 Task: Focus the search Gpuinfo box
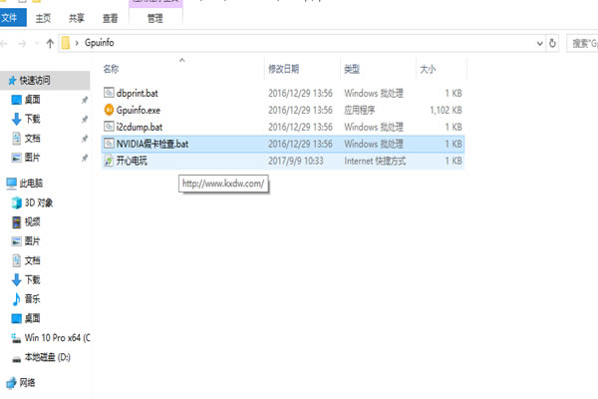coord(582,43)
